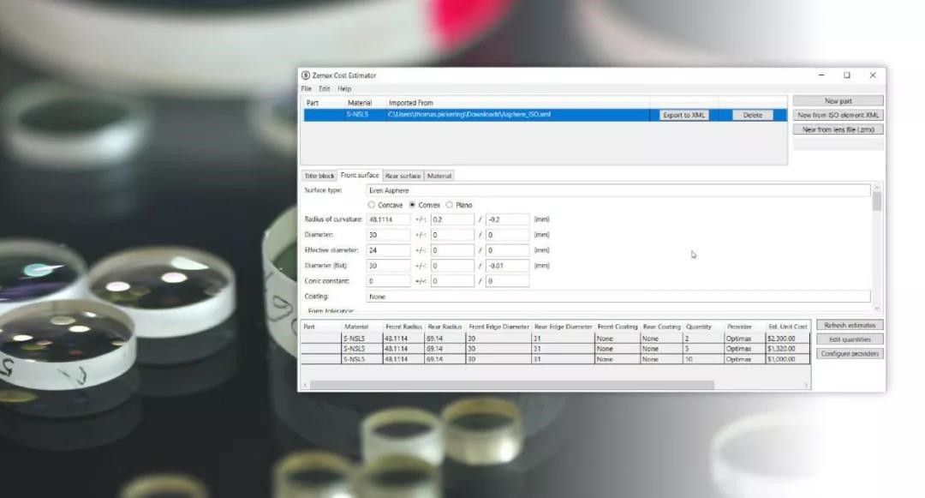Image resolution: width=925 pixels, height=498 pixels.
Task: Select the Concave radio button
Action: (372, 205)
